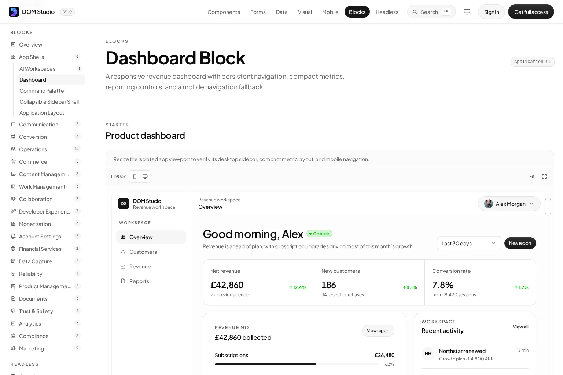This screenshot has width=563, height=375.
Task: Click the Customers person icon in workspace nav
Action: [x=123, y=252]
